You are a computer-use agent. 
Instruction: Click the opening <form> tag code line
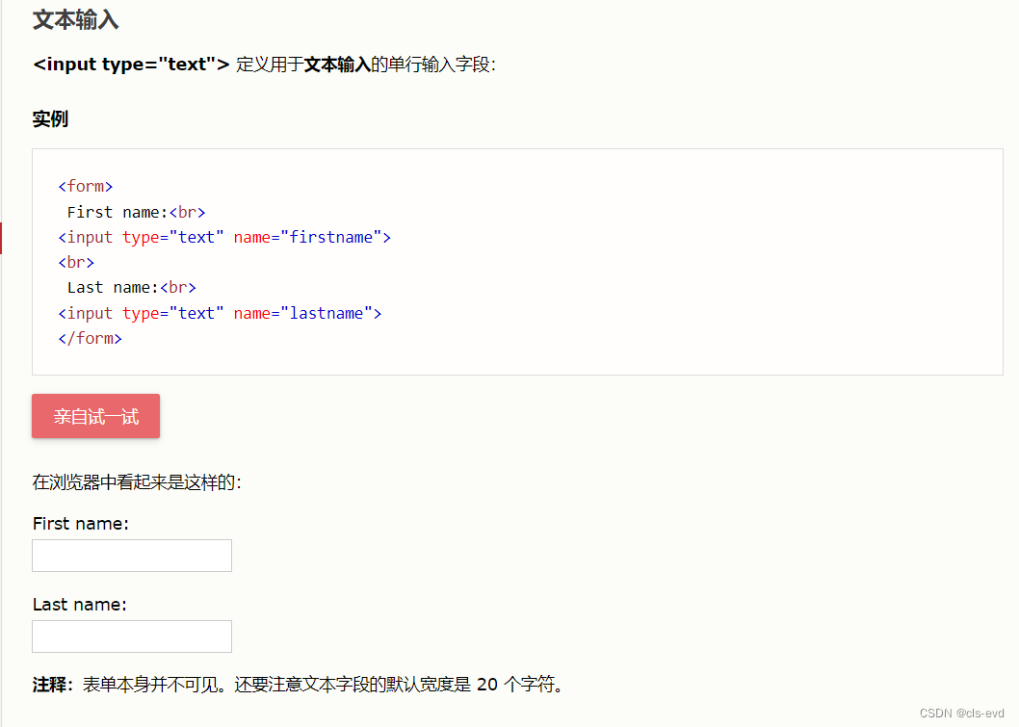[86, 186]
